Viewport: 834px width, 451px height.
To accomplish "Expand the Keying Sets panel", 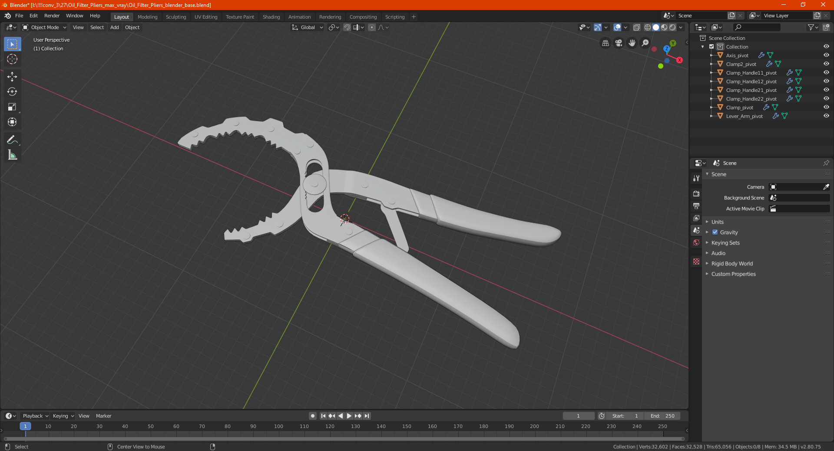I will click(x=725, y=243).
